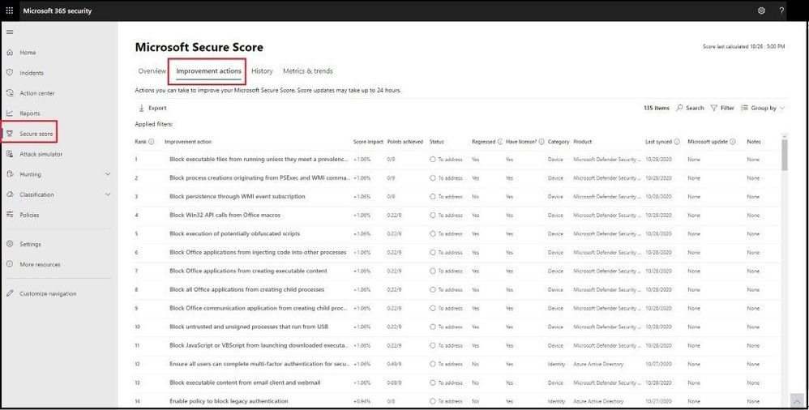Click the Secure score trophy icon
Image resolution: width=809 pixels, height=410 pixels.
tap(9, 134)
